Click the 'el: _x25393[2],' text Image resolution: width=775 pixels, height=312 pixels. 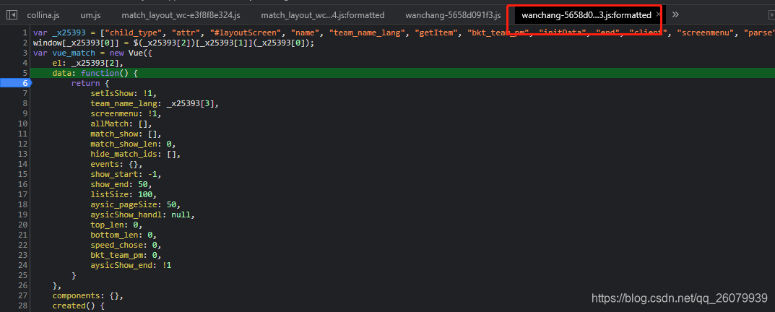pos(87,63)
